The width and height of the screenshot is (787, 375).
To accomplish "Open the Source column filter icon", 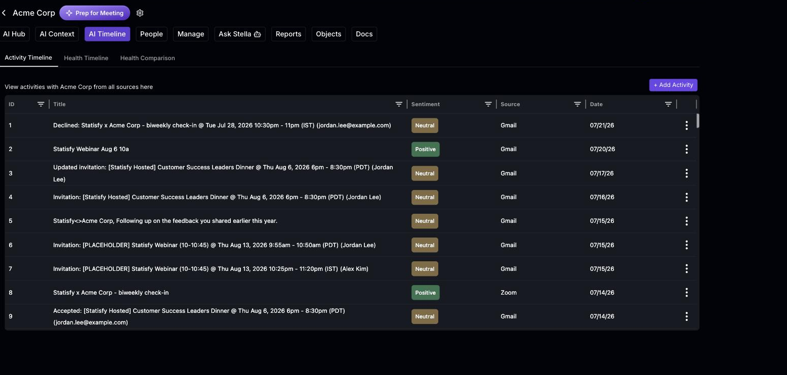I will click(x=577, y=104).
